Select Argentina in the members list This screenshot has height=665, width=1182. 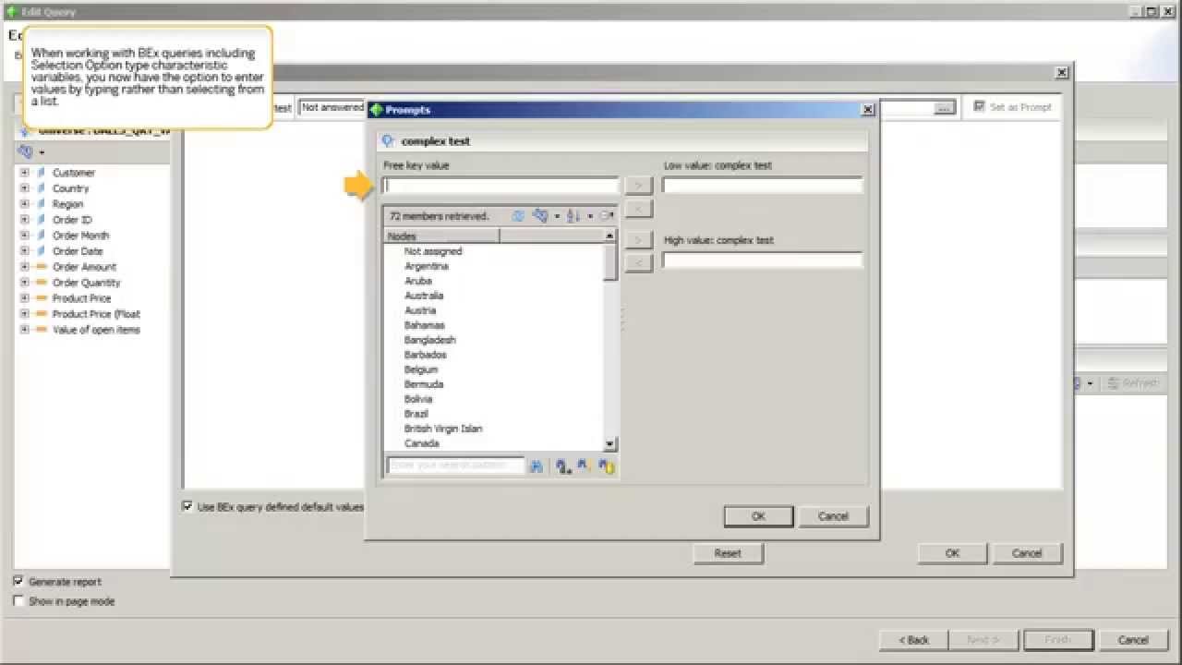click(427, 266)
